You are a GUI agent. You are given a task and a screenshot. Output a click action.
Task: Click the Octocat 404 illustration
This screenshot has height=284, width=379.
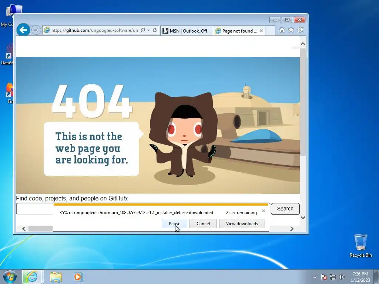tap(158, 125)
